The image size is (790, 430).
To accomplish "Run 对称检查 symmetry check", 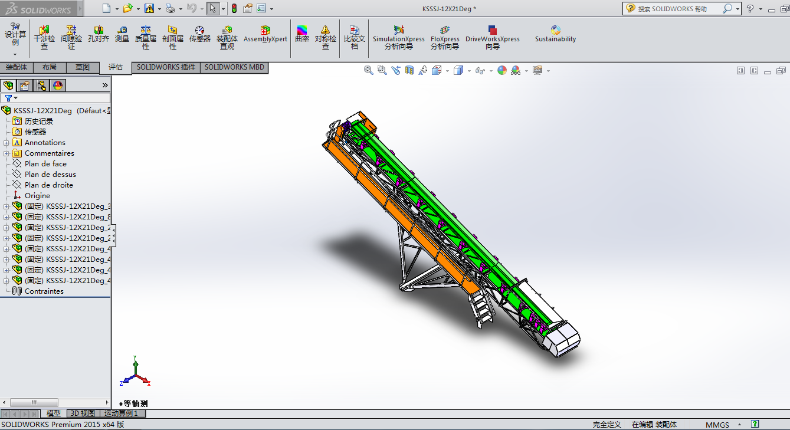I will coord(326,37).
